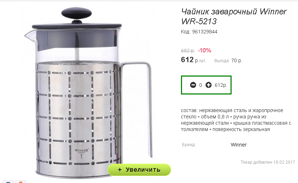Image resolution: width=298 pixels, height=183 pixels.
Task: Click the current price 612 р./шт.
Action: tap(193, 60)
